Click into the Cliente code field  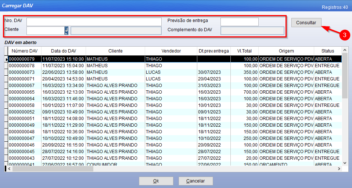pyautogui.click(x=45, y=30)
